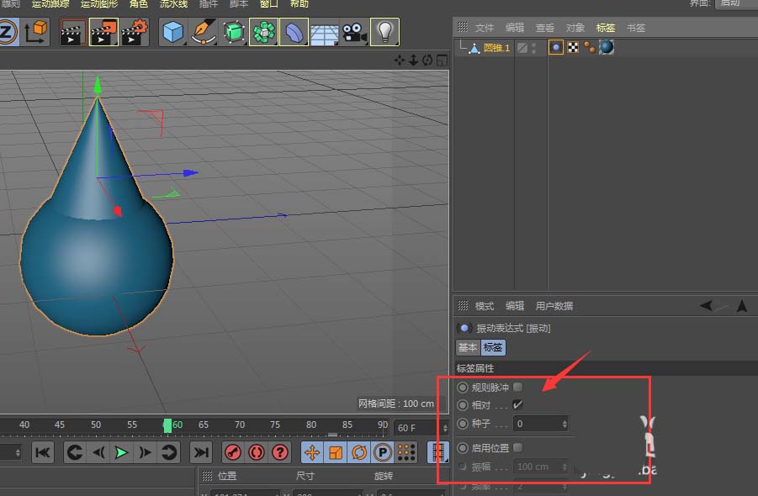Select the blue sphere material tag
Screen dimensions: 758x496
[x=607, y=47]
